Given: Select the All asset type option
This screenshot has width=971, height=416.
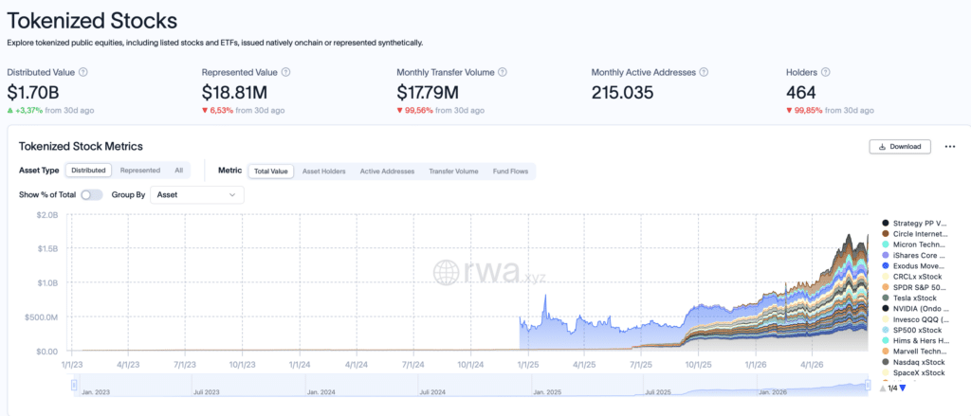Looking at the screenshot, I should pyautogui.click(x=178, y=171).
